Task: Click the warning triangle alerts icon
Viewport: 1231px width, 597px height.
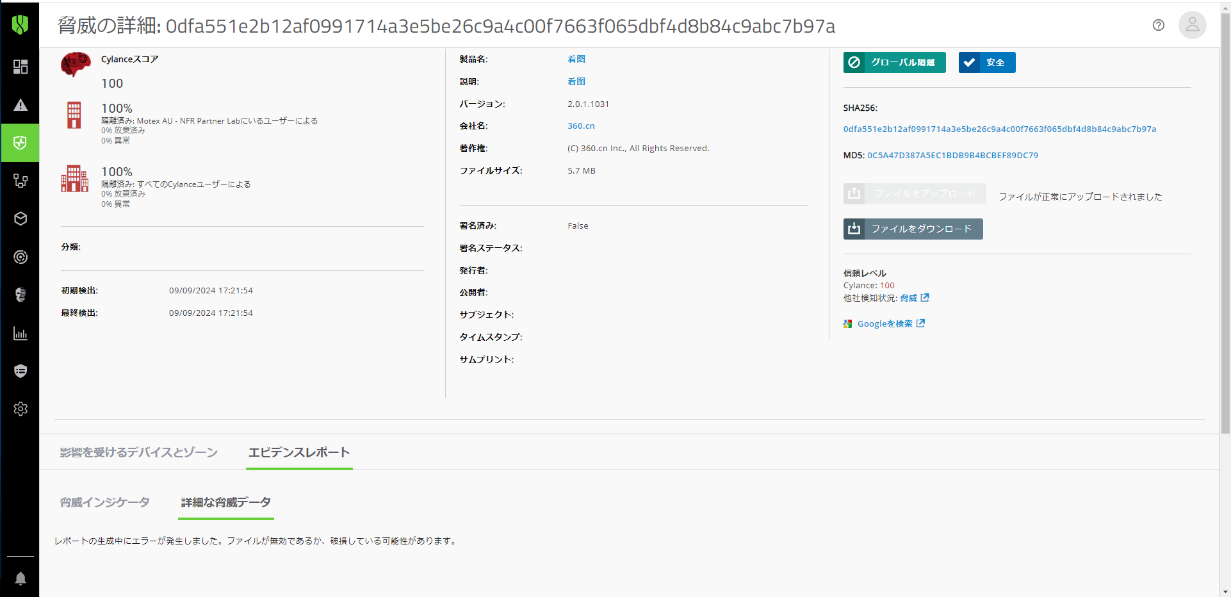Action: click(x=20, y=105)
